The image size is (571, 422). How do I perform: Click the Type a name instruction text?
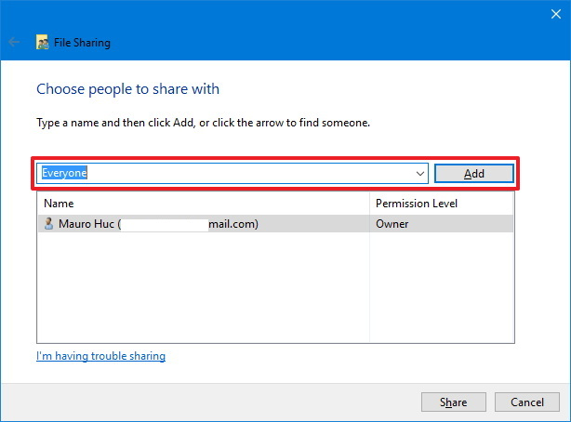204,123
